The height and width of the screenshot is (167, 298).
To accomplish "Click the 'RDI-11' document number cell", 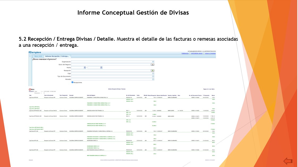I will (x=128, y=111).
